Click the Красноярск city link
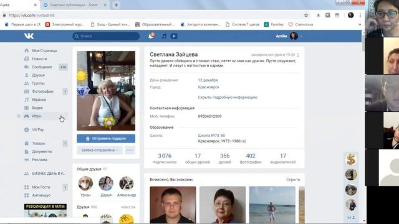Viewport: 399px width, 224px height. click(x=209, y=87)
